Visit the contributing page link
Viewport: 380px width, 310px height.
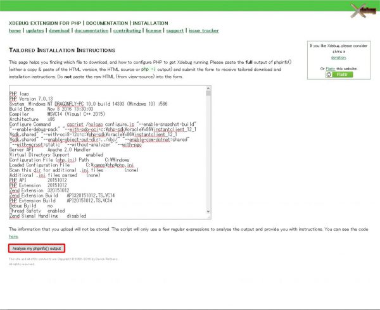[x=127, y=30]
